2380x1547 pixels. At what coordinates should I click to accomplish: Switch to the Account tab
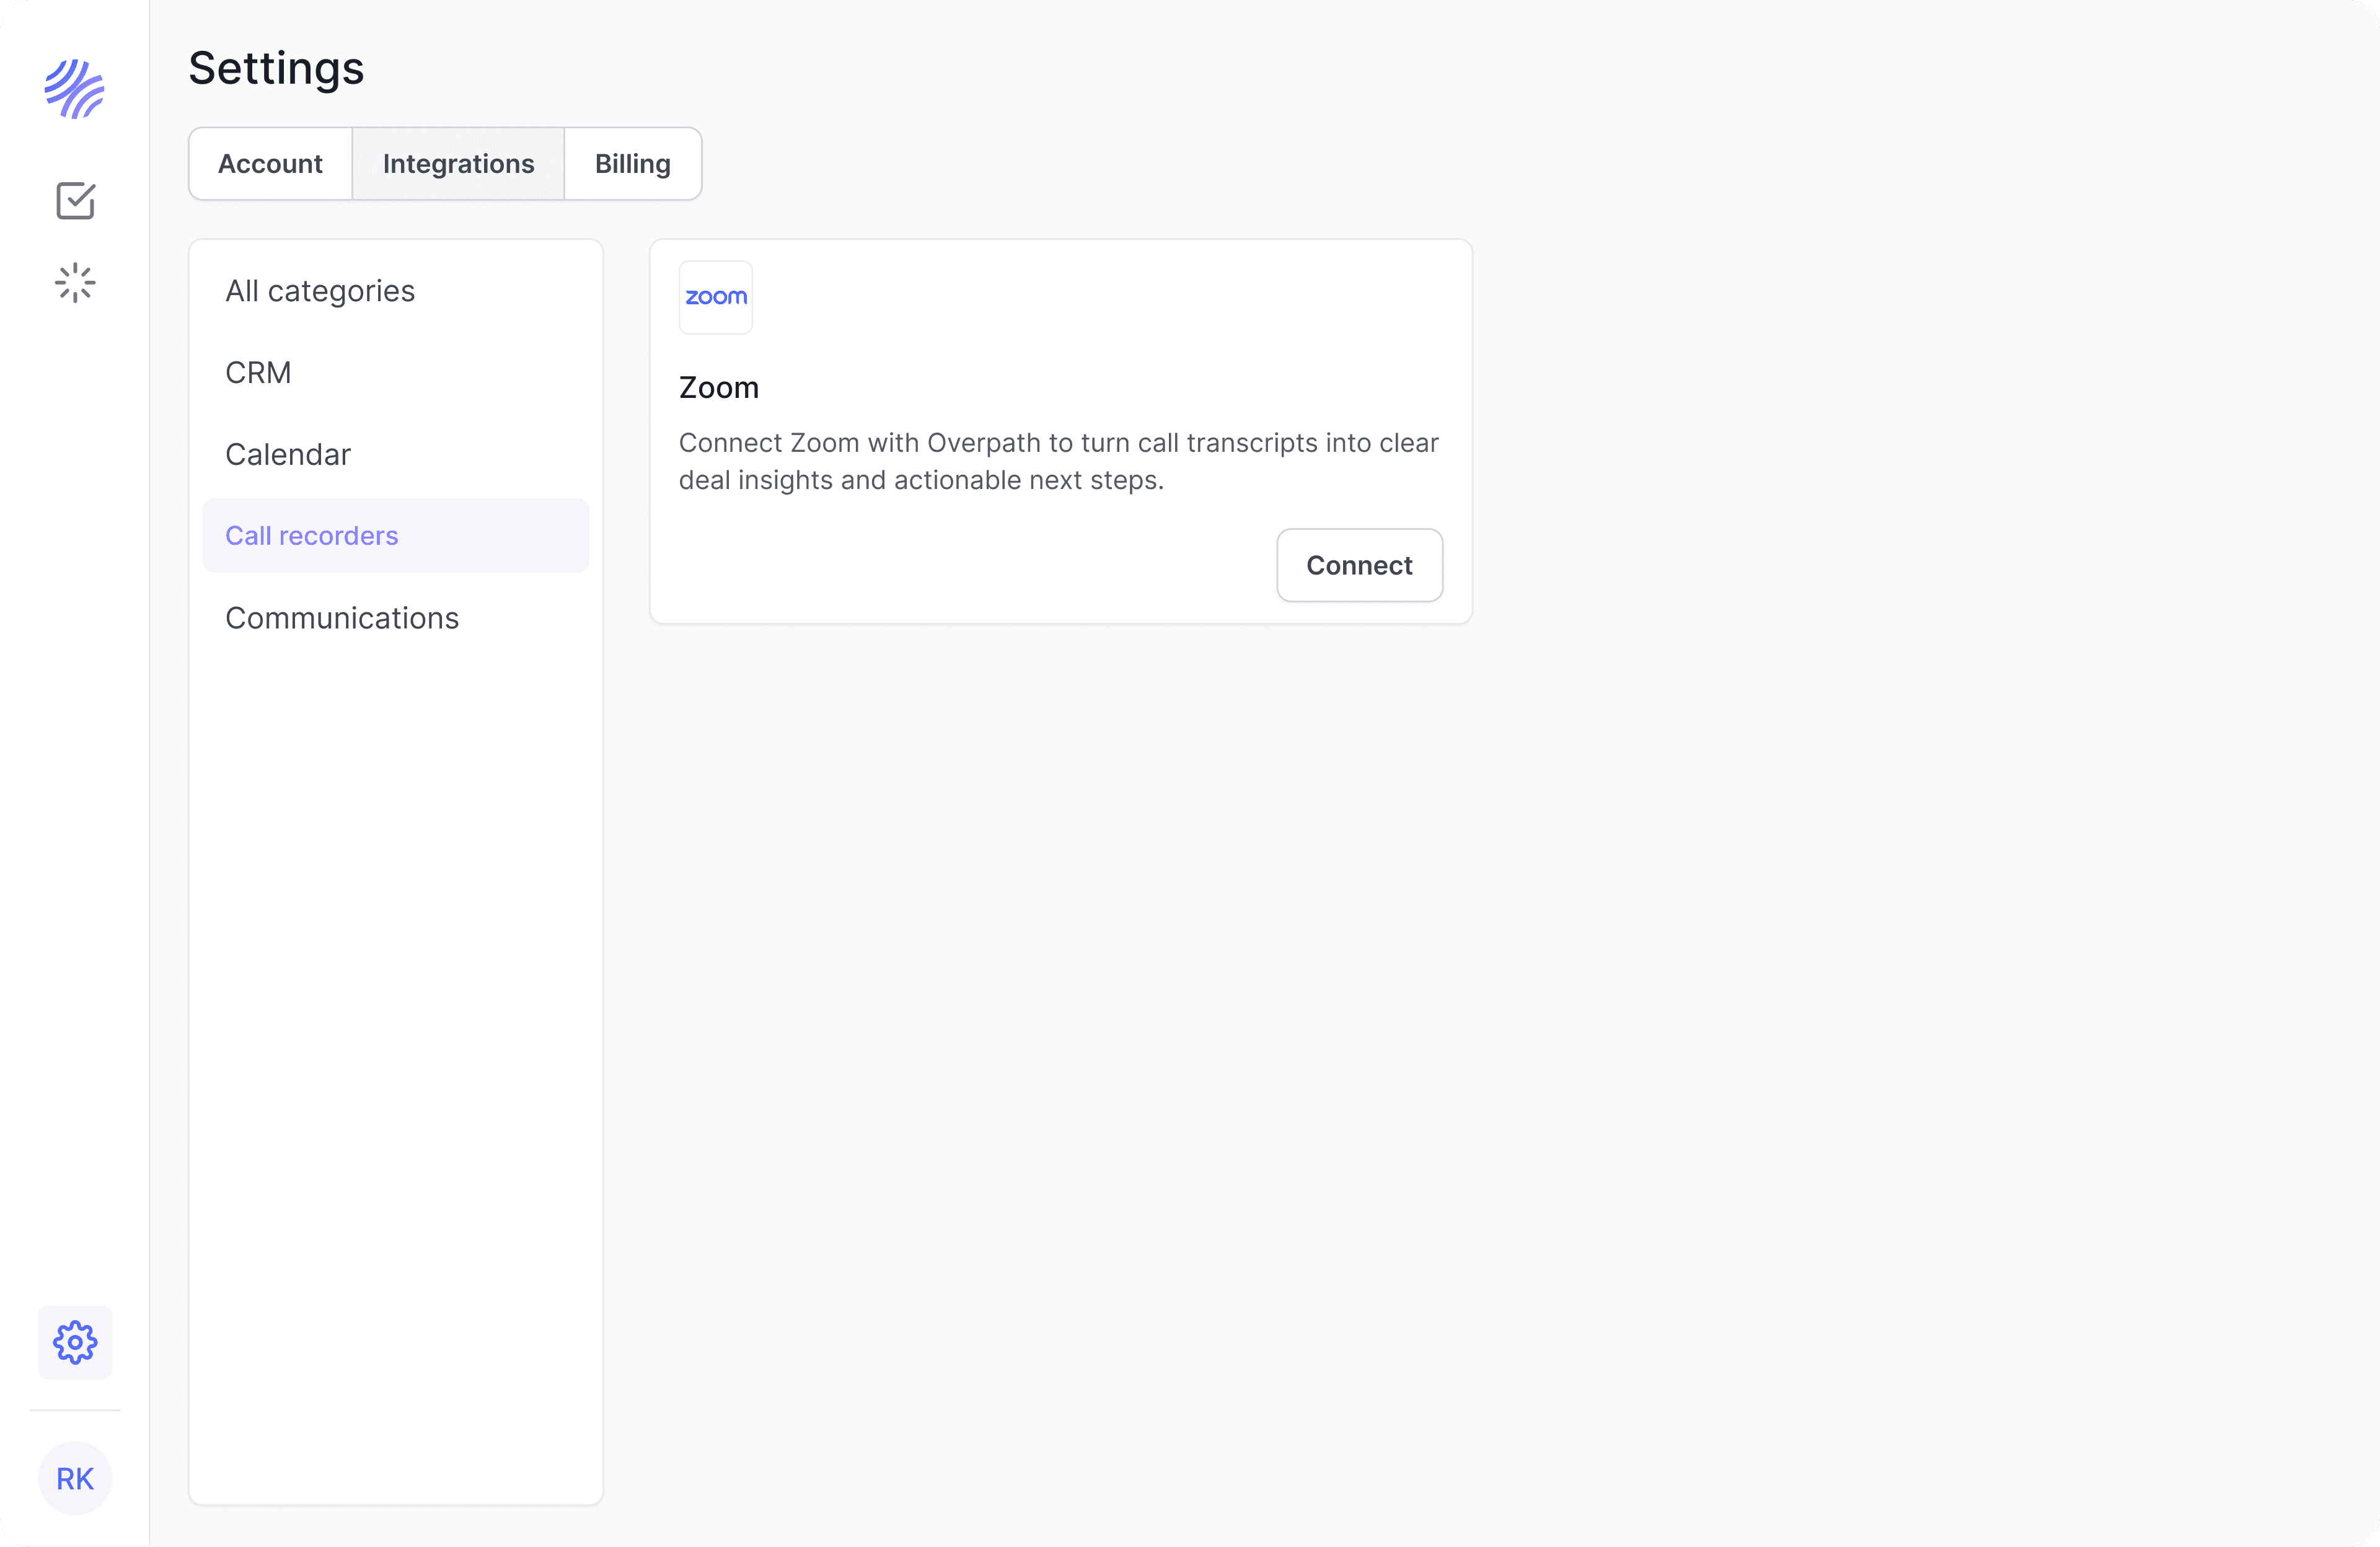point(270,163)
